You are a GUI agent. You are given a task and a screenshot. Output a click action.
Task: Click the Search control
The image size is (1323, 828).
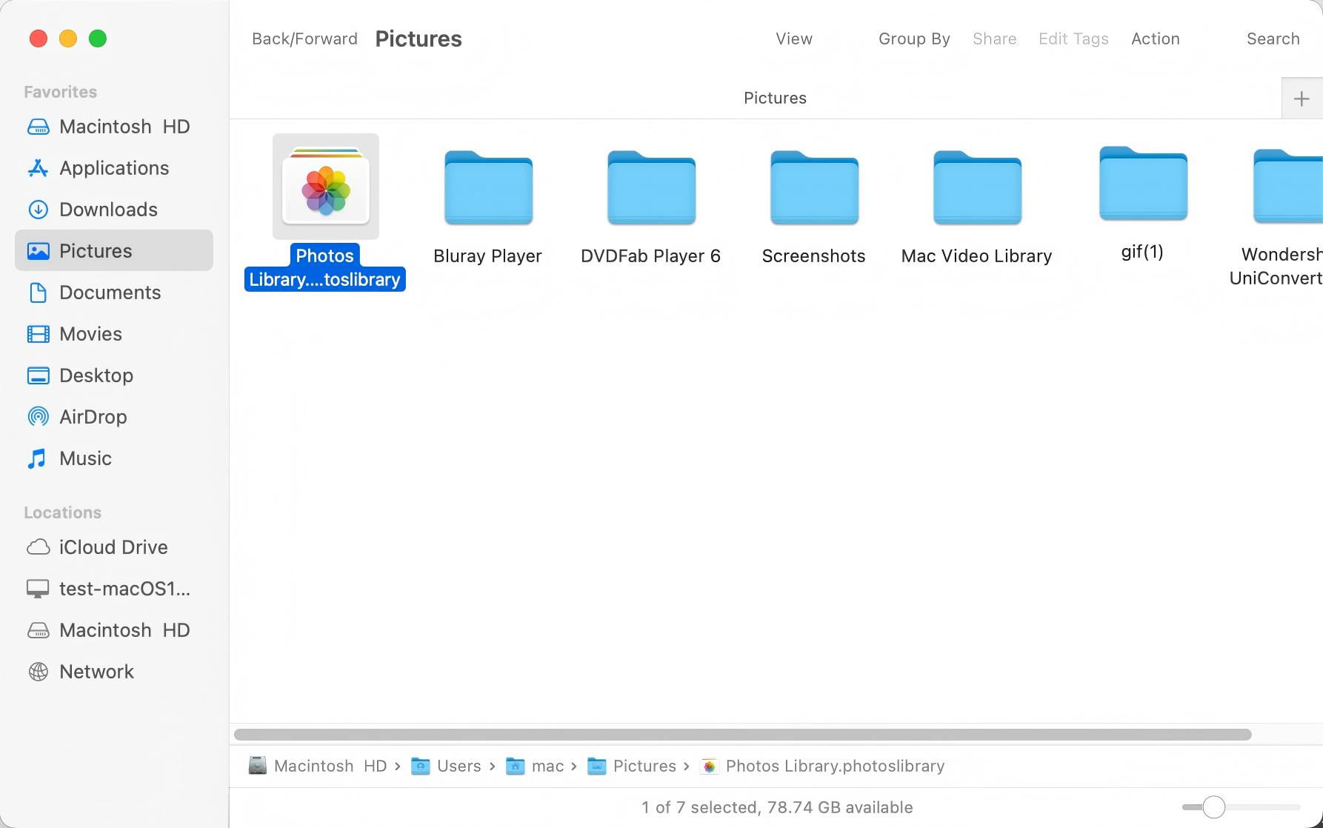coord(1273,39)
